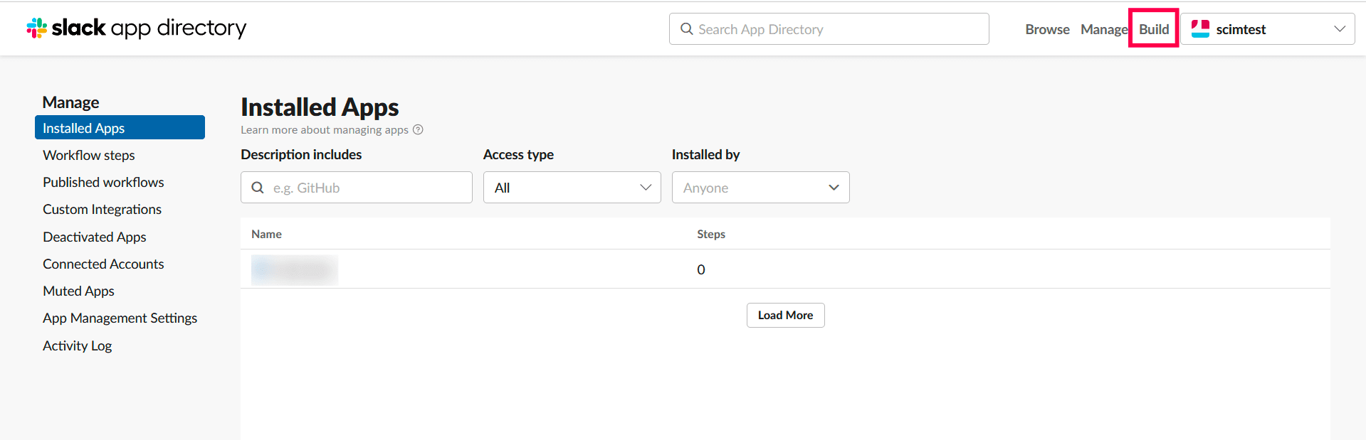Screen dimensions: 1366x440
Task: Click the scimtest workspace avatar icon
Action: coord(1200,29)
